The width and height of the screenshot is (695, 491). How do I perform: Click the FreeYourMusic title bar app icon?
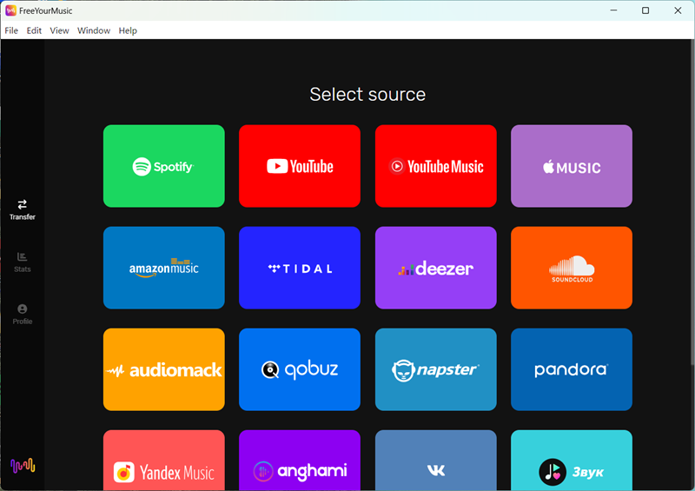click(x=10, y=10)
